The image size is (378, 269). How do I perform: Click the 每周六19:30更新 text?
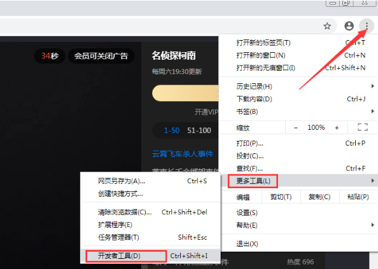[x=177, y=71]
